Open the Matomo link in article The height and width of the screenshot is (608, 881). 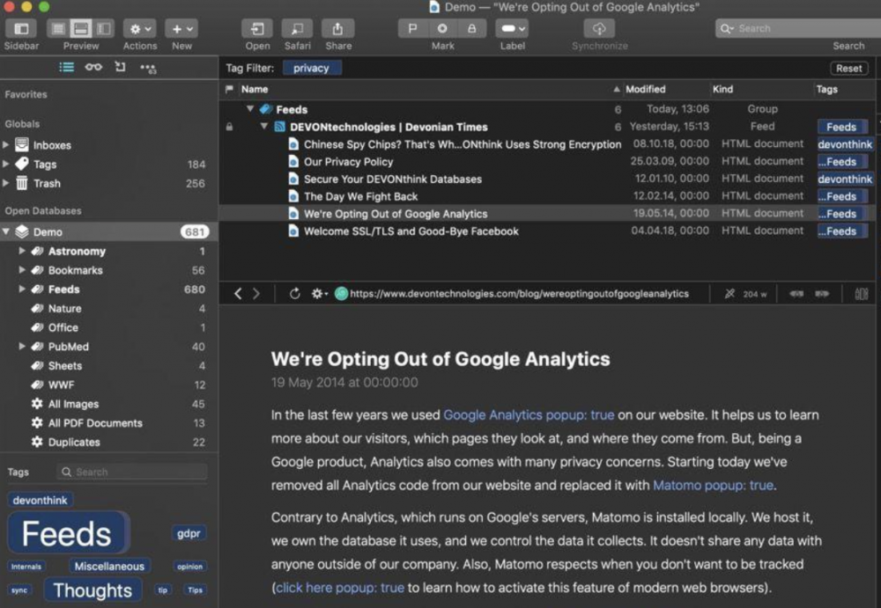pos(713,485)
